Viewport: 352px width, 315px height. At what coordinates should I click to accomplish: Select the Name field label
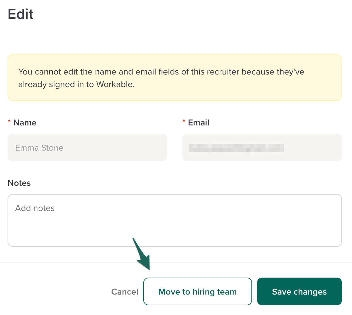(x=25, y=123)
